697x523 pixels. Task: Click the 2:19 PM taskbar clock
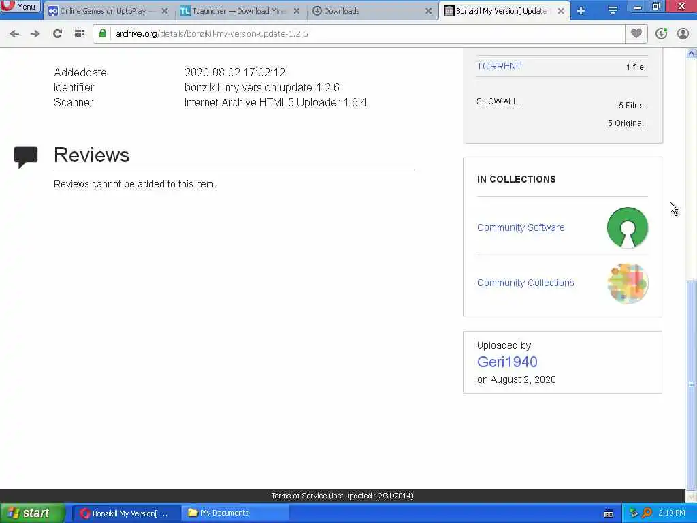coord(672,513)
